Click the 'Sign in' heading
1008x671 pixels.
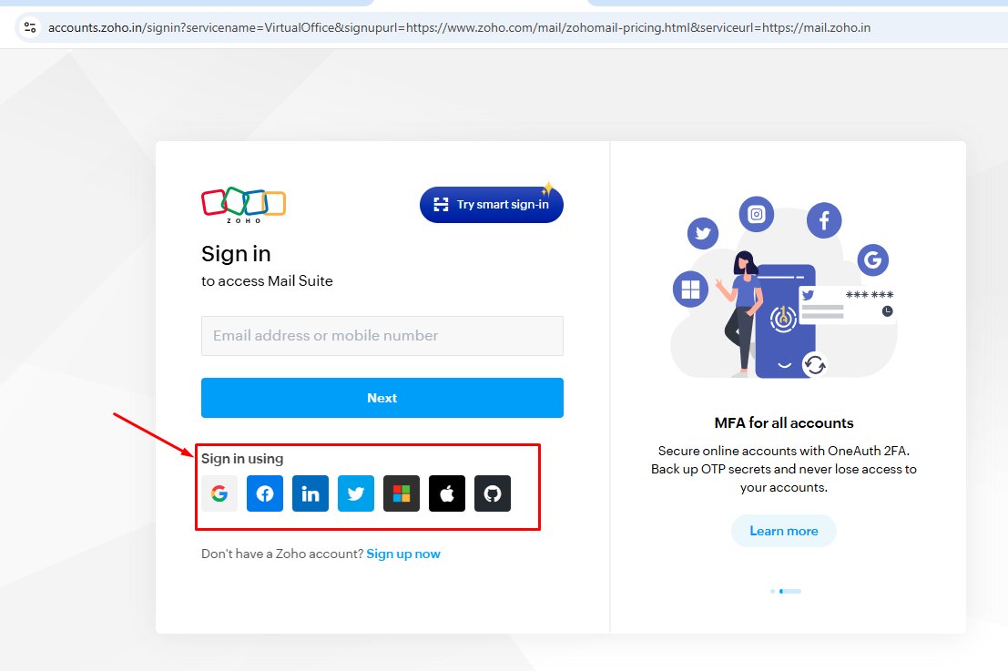(236, 254)
